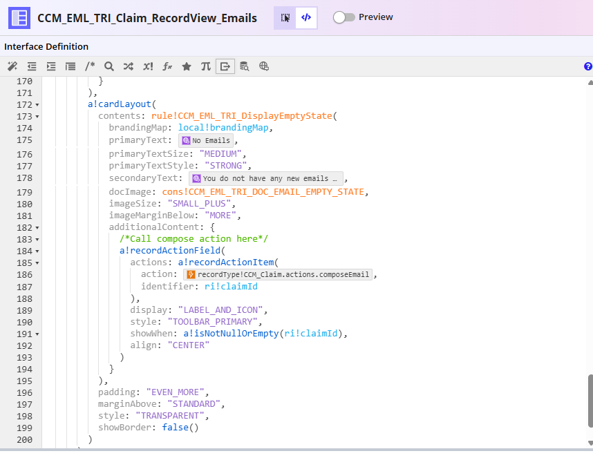Click the 'You do not have any new emails' chip
Screen dimensions: 593x458
(x=266, y=178)
